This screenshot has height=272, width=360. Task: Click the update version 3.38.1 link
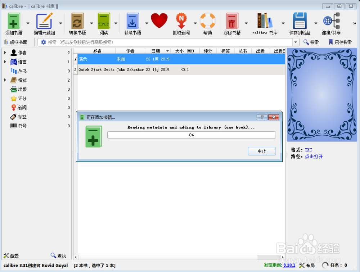(x=289, y=265)
